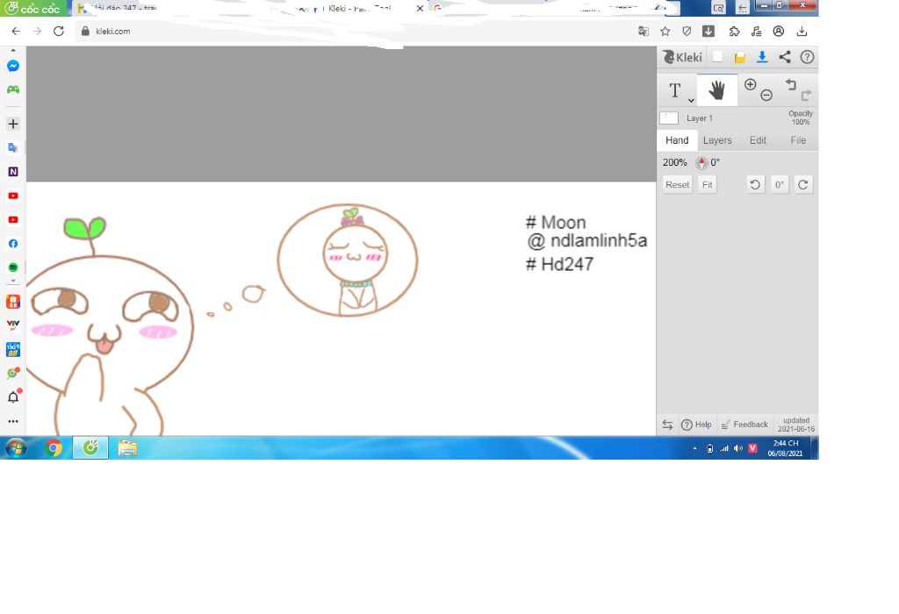Reset rotation with 0° button
The width and height of the screenshot is (899, 614).
780,184
